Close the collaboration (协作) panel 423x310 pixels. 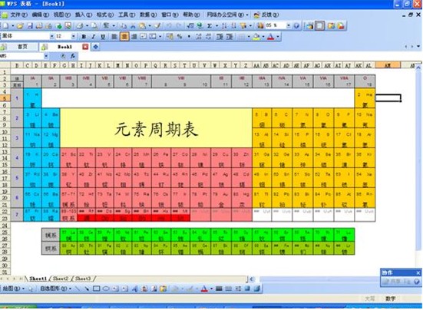(418, 273)
